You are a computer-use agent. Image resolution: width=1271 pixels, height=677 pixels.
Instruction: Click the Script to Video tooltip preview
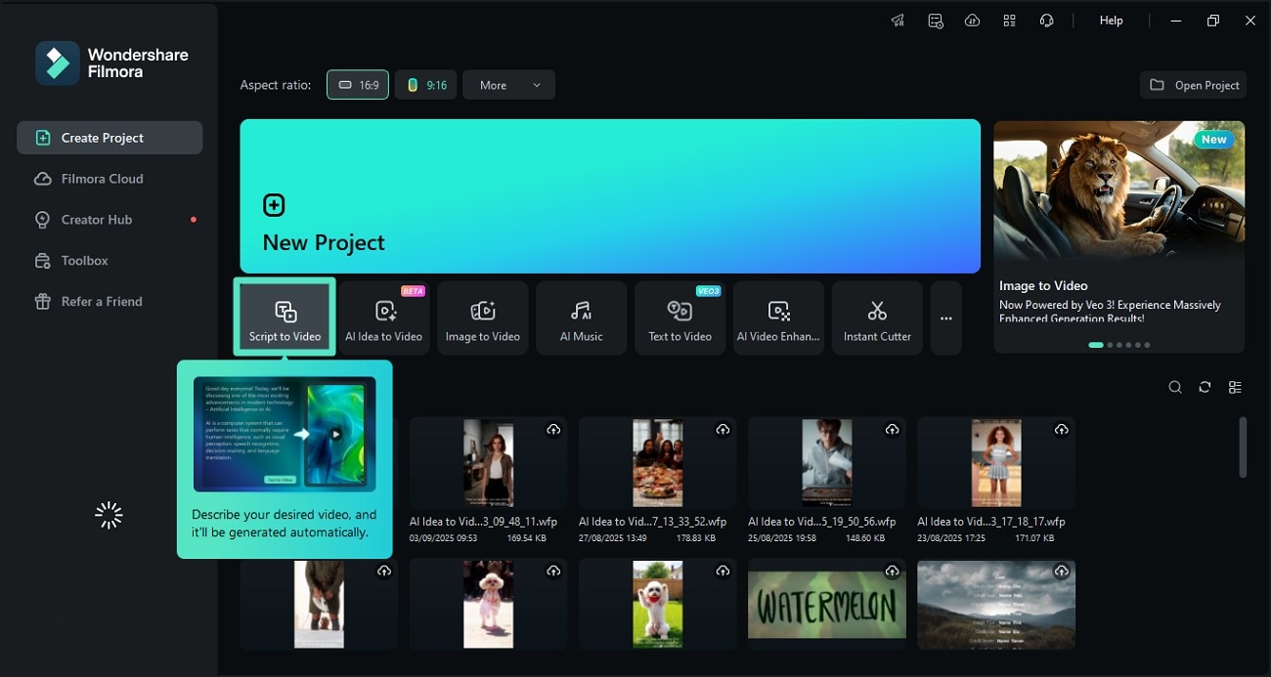click(285, 434)
